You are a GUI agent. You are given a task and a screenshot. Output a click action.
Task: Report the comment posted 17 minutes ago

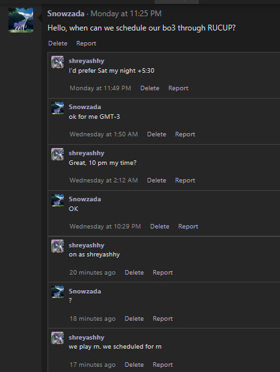[x=162, y=364]
